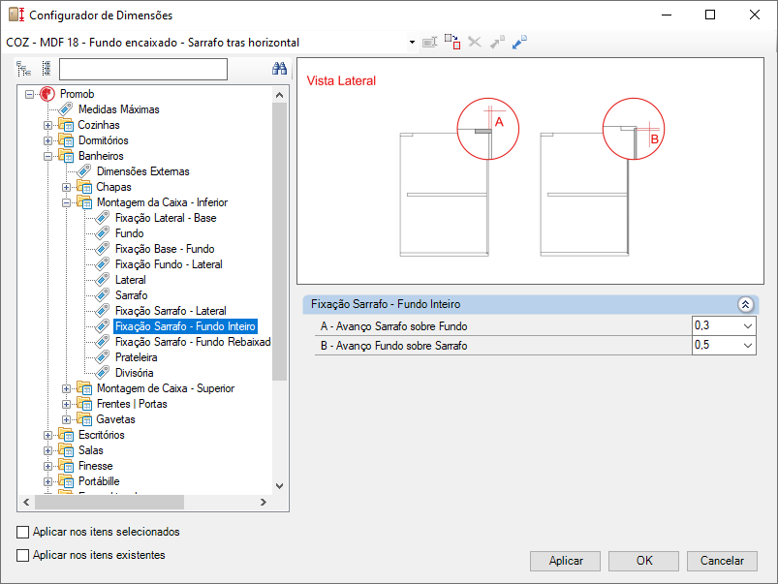Expand the Escritórios folder
Image resolution: width=778 pixels, height=584 pixels.
pyautogui.click(x=48, y=435)
